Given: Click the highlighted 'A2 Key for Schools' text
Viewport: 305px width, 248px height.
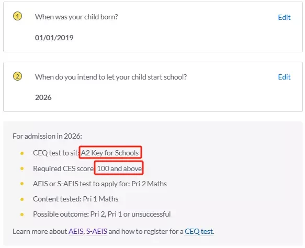Looking at the screenshot, I should point(110,153).
